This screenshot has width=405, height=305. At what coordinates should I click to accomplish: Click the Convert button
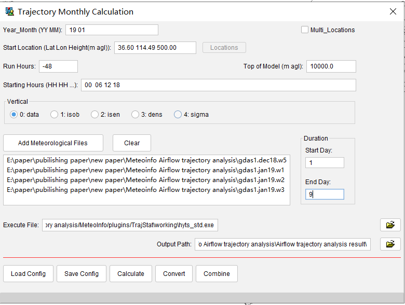pos(174,274)
